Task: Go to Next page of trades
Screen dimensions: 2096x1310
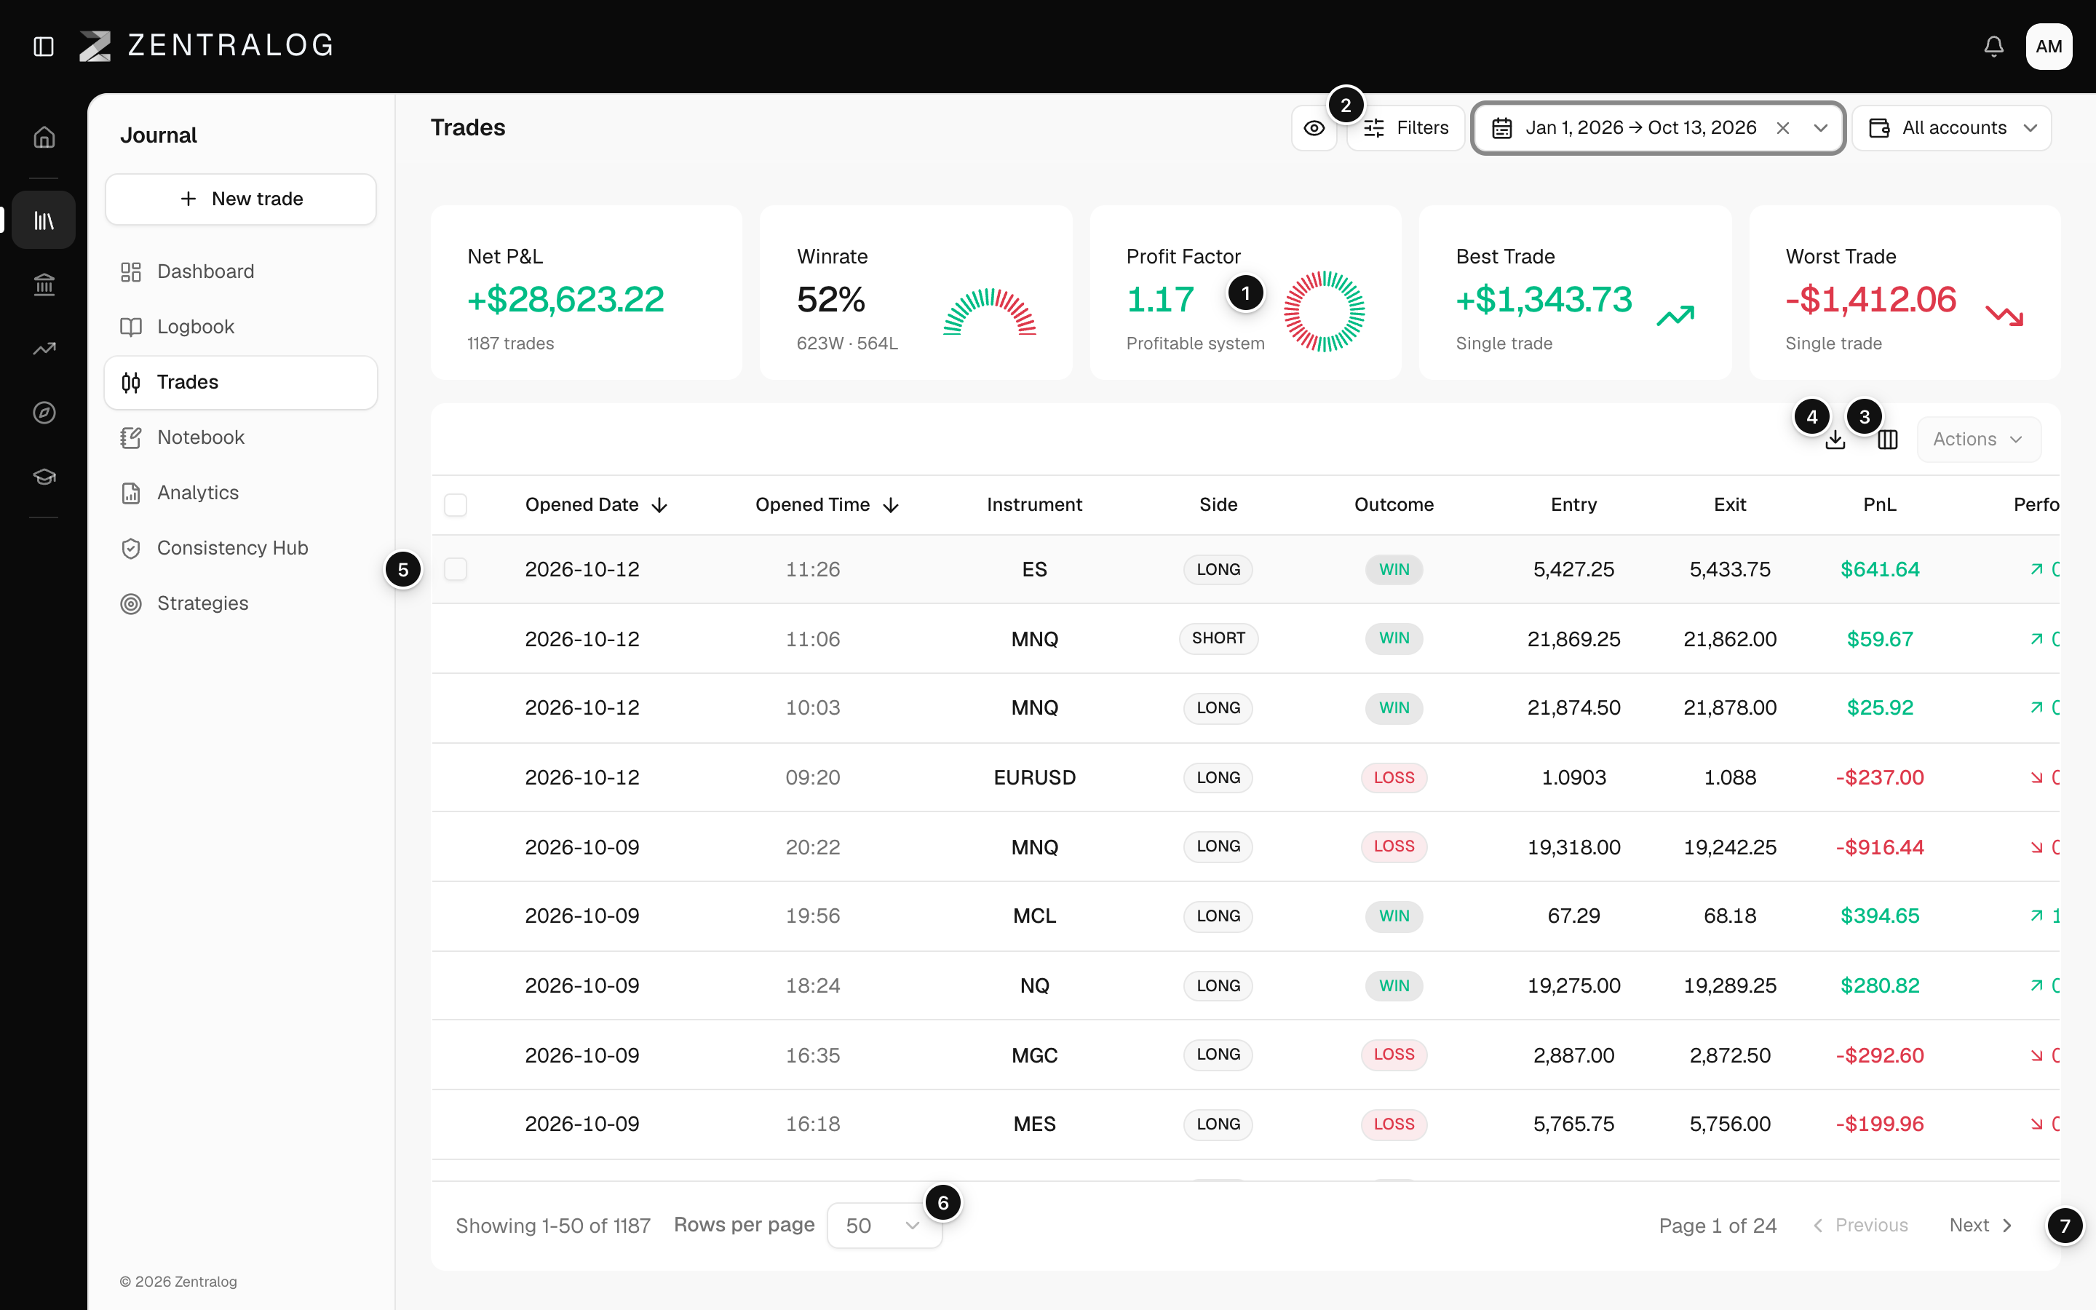Action: pos(1980,1225)
